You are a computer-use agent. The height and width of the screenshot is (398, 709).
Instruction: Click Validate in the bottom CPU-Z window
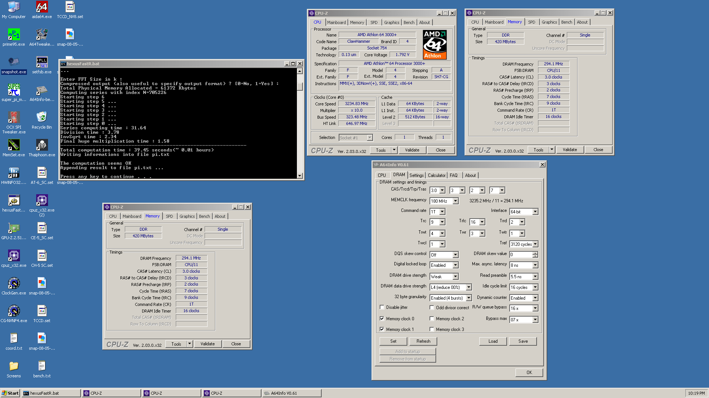pyautogui.click(x=208, y=344)
